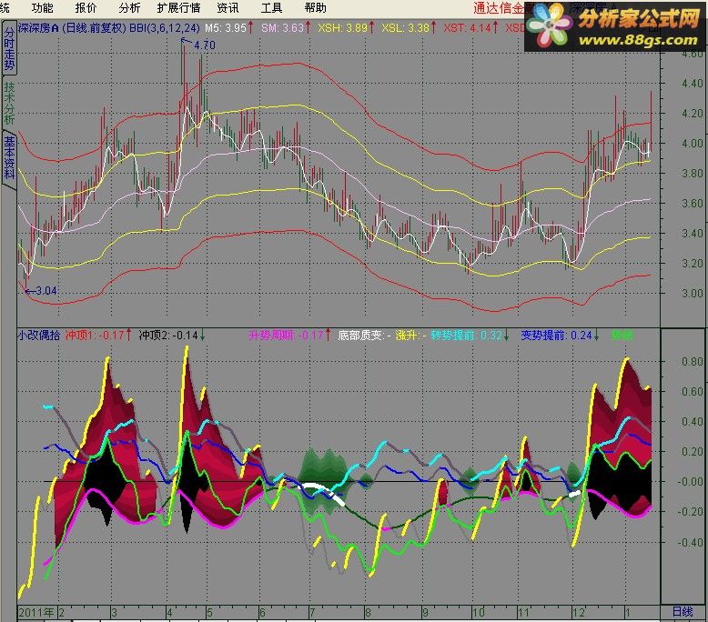Click the 冲顶2: -0.14 value

point(168,336)
